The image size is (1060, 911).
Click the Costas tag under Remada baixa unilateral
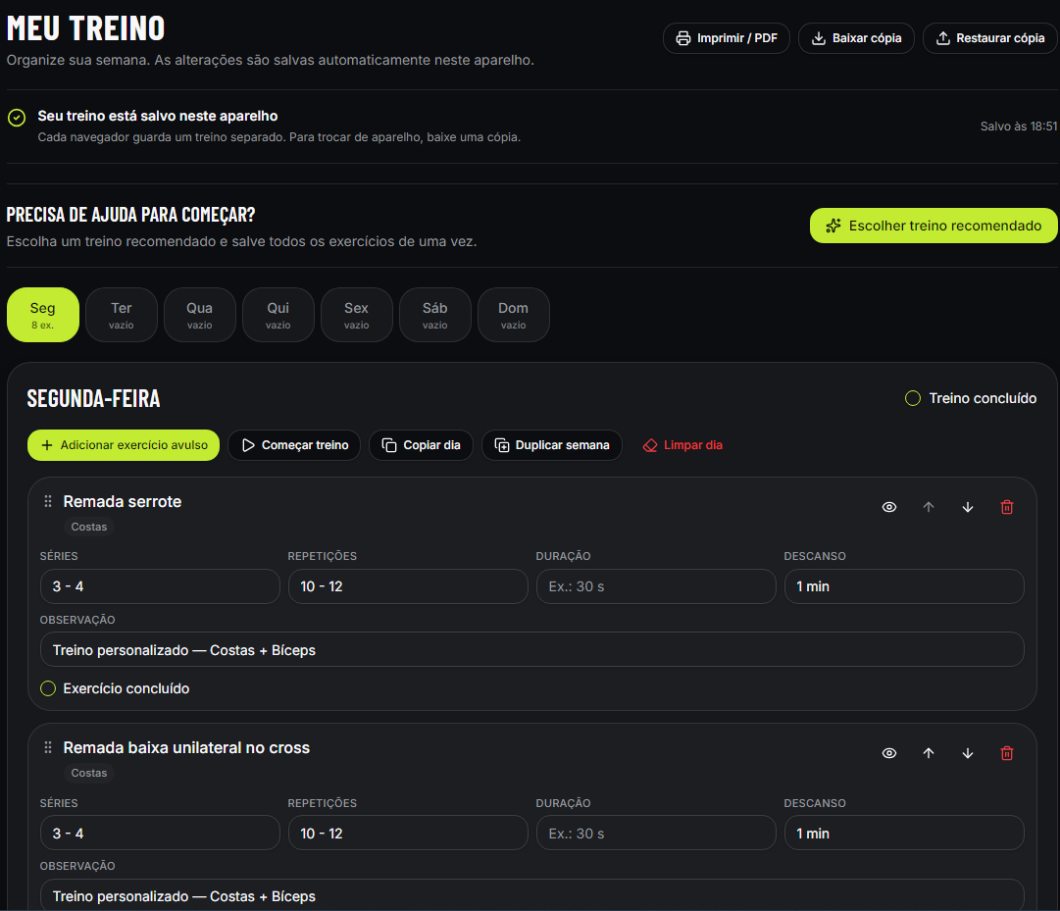pyautogui.click(x=89, y=773)
